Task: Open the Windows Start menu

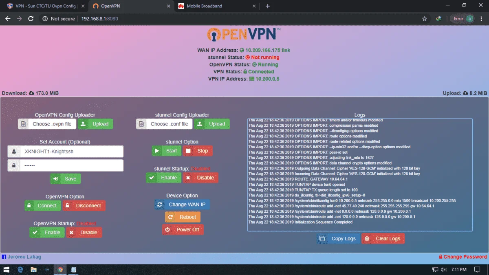Action: pos(7,269)
